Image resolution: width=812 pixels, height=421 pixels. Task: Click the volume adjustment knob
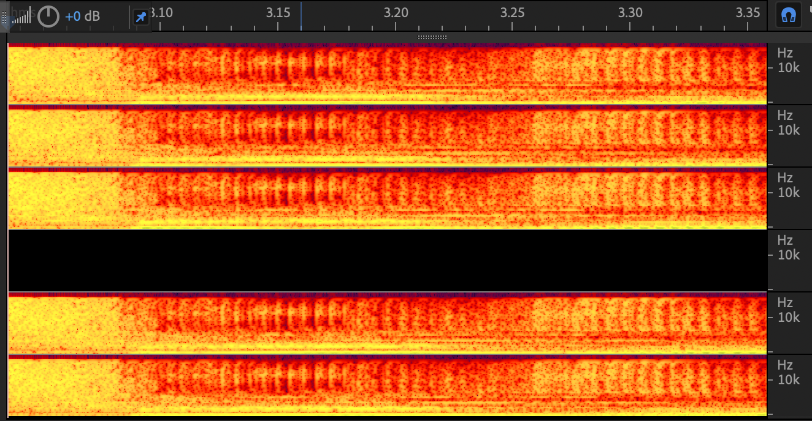pyautogui.click(x=48, y=17)
